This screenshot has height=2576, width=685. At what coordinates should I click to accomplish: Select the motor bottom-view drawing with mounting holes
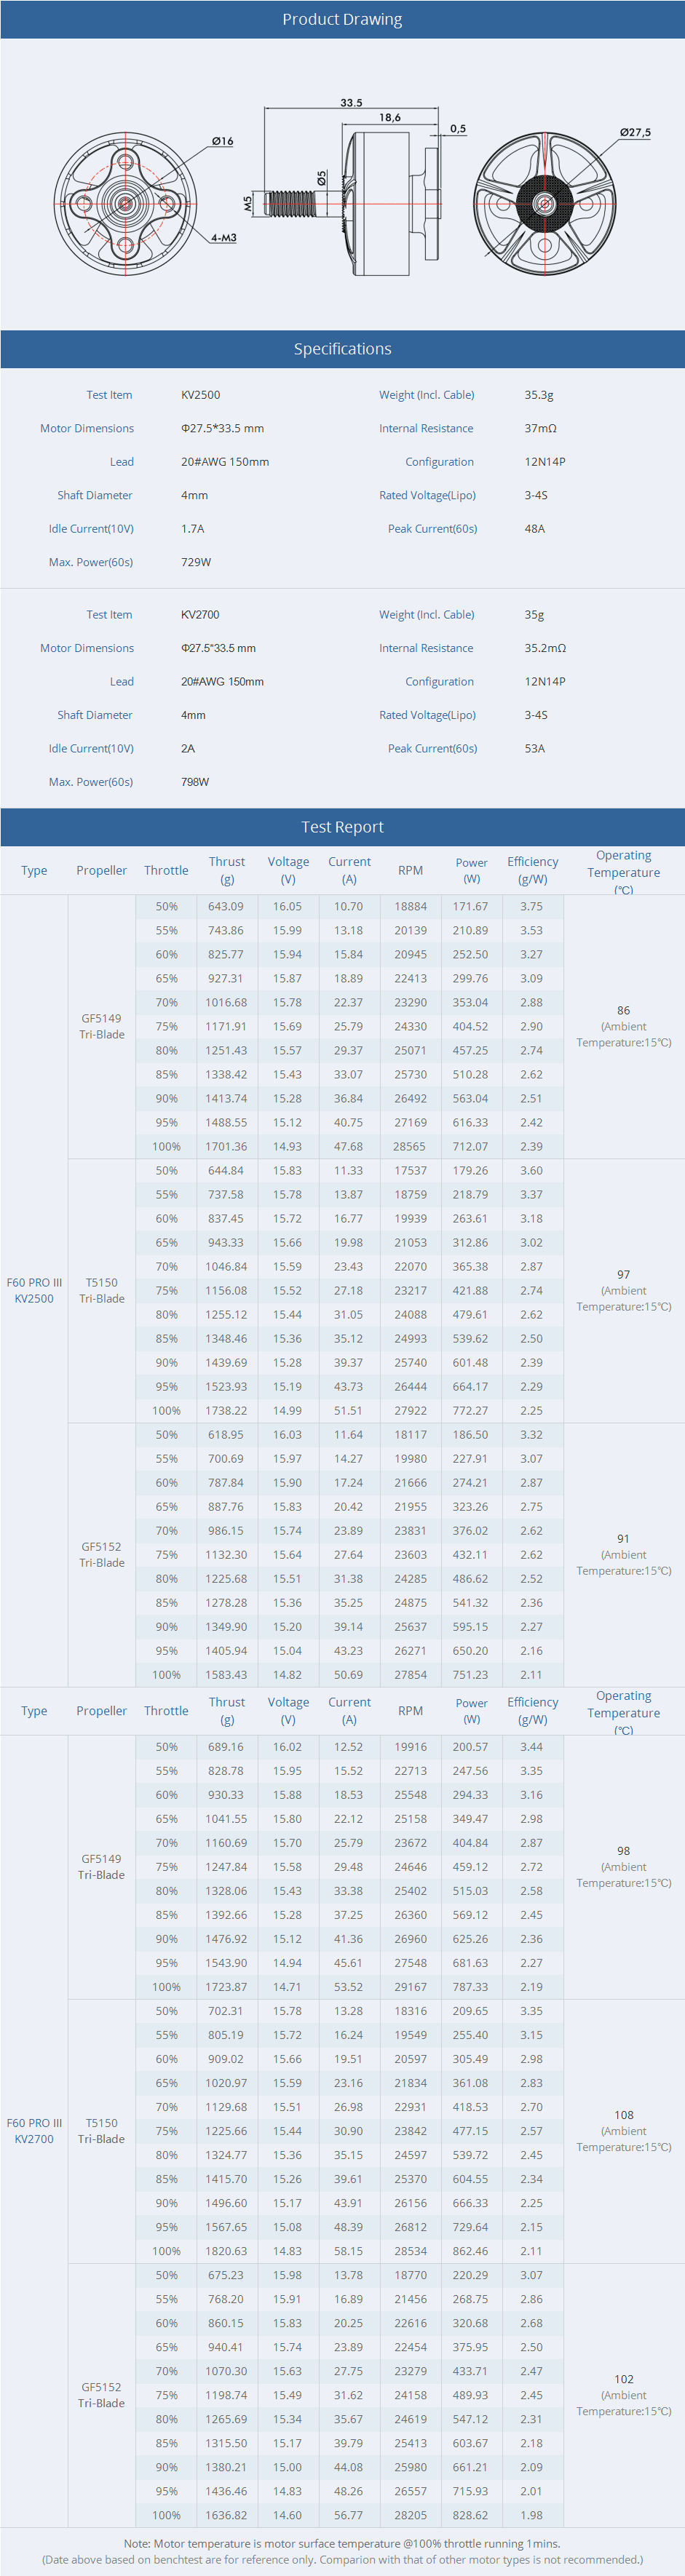pyautogui.click(x=126, y=203)
